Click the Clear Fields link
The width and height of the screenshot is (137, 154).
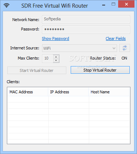(x=116, y=38)
